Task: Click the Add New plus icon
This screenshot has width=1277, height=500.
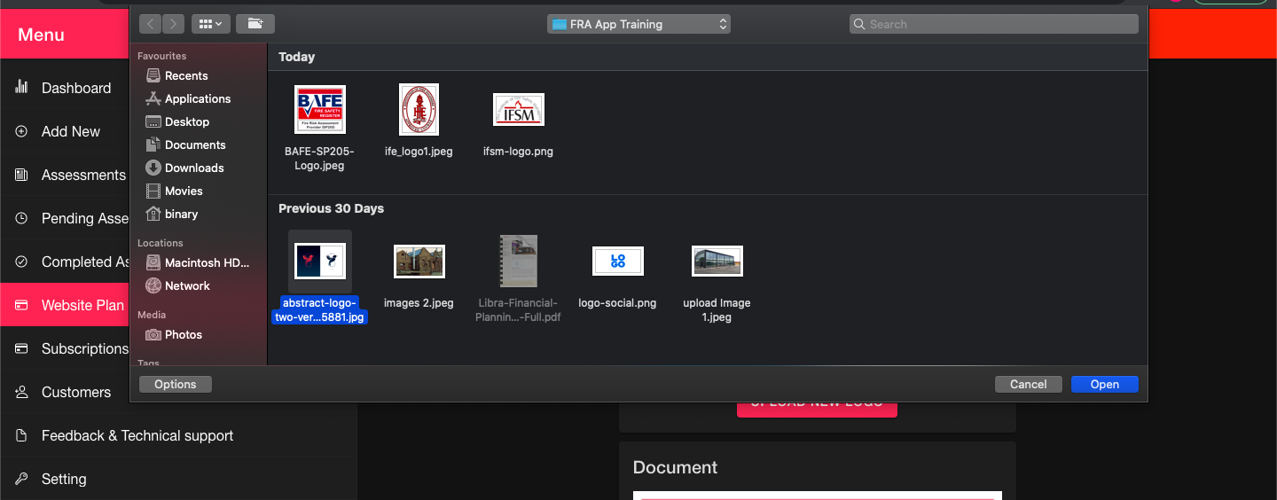Action: coord(21,131)
